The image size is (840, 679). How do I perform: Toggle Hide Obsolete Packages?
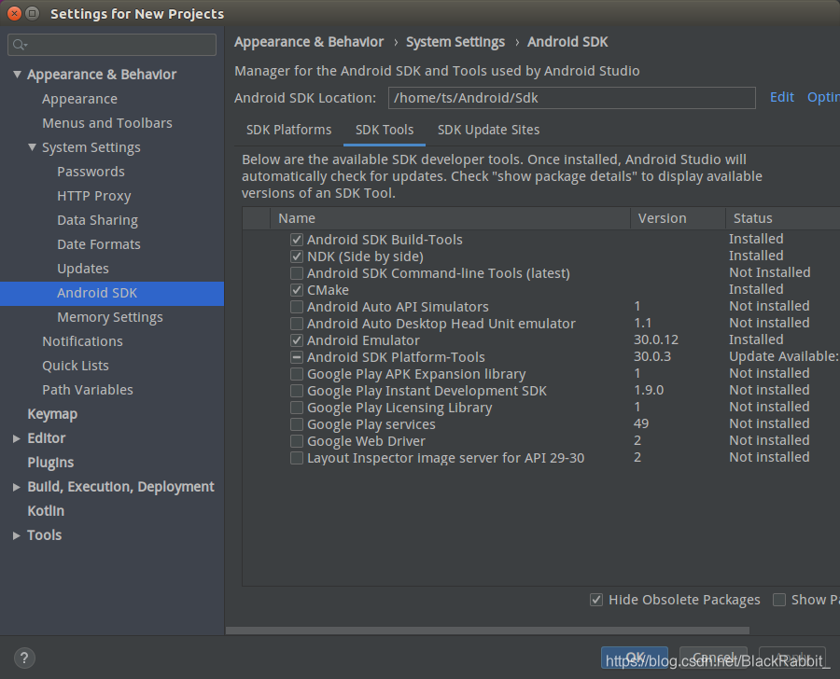coord(596,600)
